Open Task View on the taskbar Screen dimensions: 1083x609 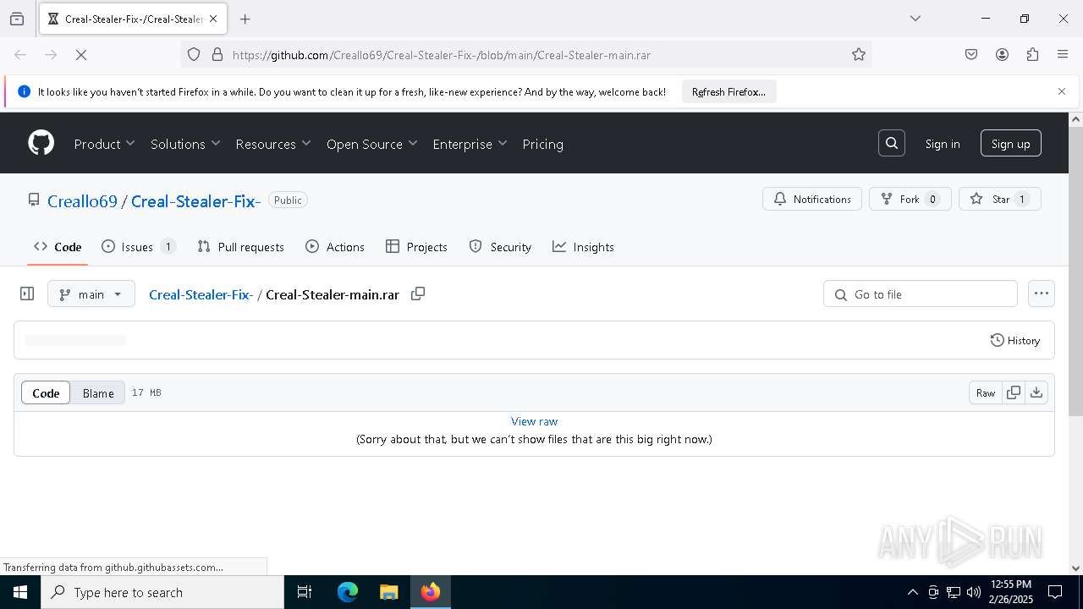(305, 592)
